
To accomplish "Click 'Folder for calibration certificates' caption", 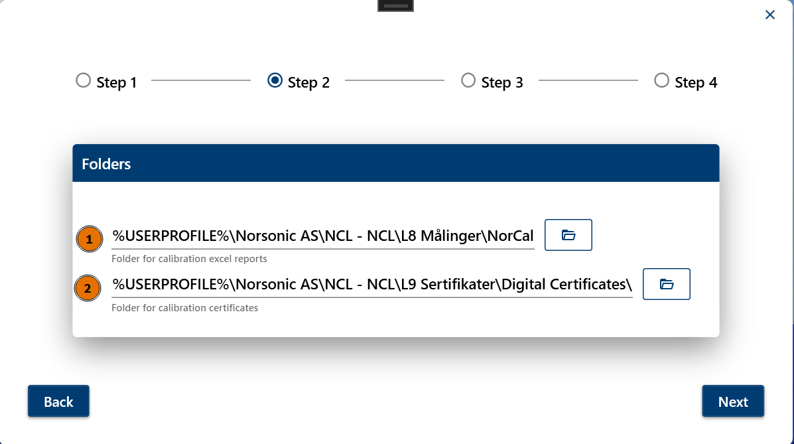I will (185, 308).
